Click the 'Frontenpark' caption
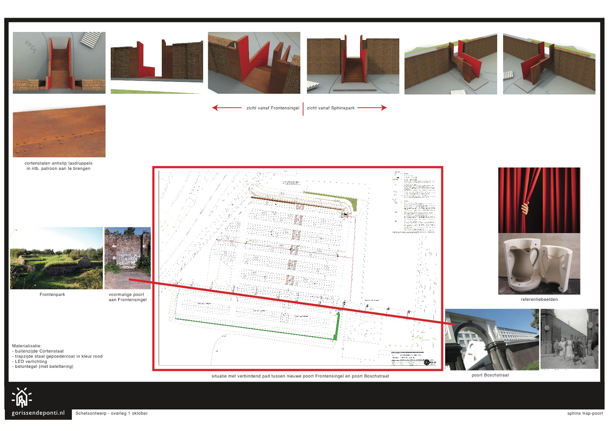Image resolution: width=609 pixels, height=431 pixels. 53,295
